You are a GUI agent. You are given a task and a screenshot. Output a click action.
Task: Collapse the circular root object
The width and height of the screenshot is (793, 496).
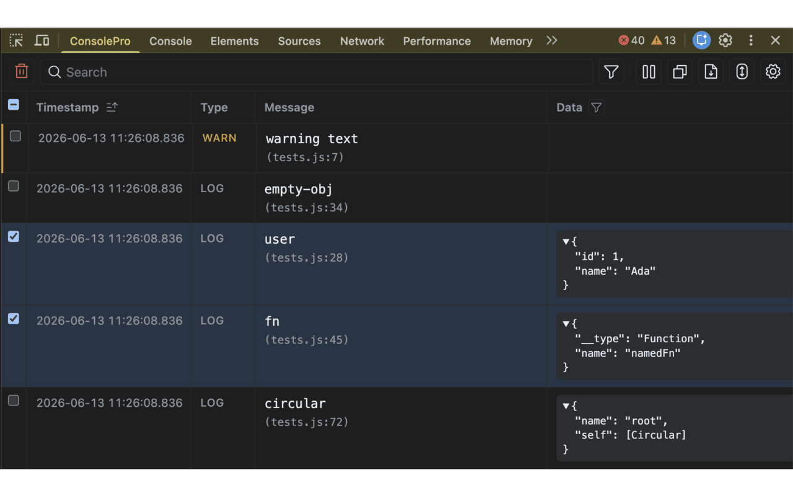click(x=566, y=405)
